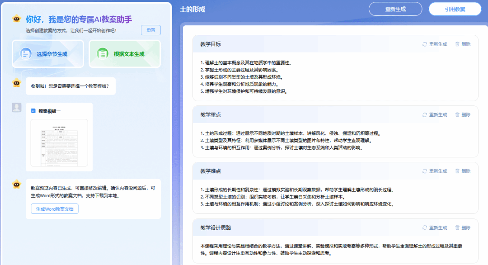Click the document icon beside 教案模板一
The height and width of the screenshot is (265, 488).
33,111
